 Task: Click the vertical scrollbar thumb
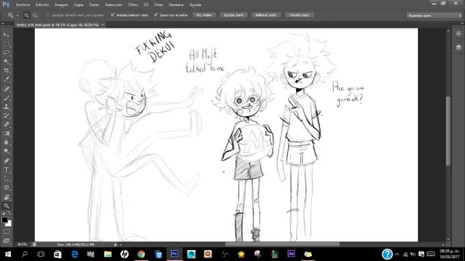tap(448, 131)
